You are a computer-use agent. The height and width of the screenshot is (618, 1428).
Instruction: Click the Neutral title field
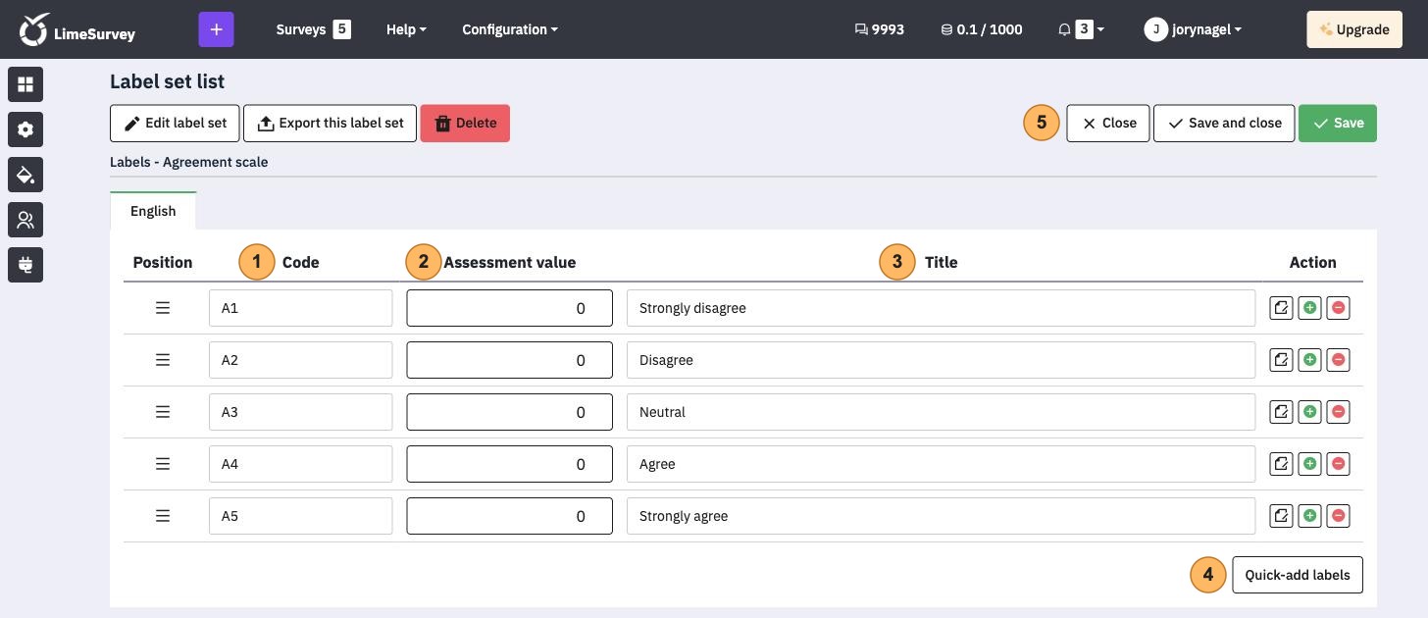click(941, 412)
